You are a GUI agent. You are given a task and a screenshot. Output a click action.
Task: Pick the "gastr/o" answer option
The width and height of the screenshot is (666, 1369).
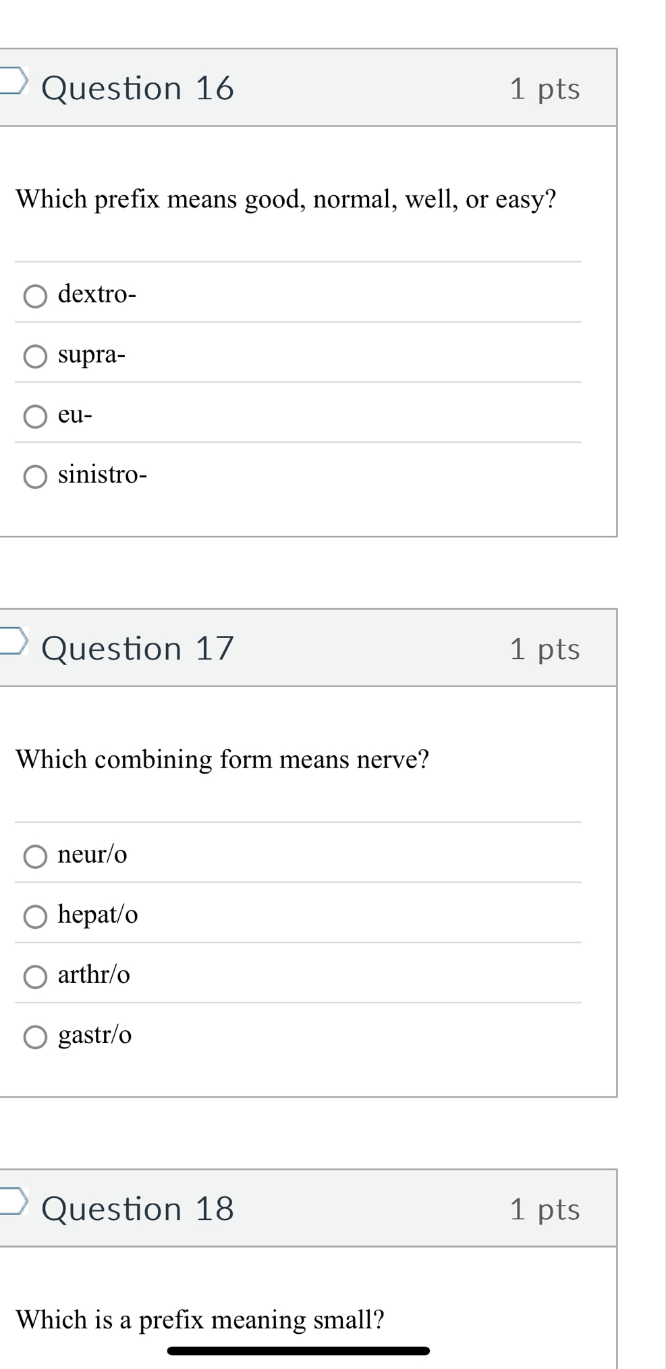pyautogui.click(x=36, y=1037)
